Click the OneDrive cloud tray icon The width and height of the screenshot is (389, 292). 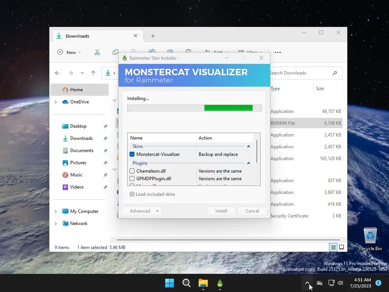click(319, 283)
